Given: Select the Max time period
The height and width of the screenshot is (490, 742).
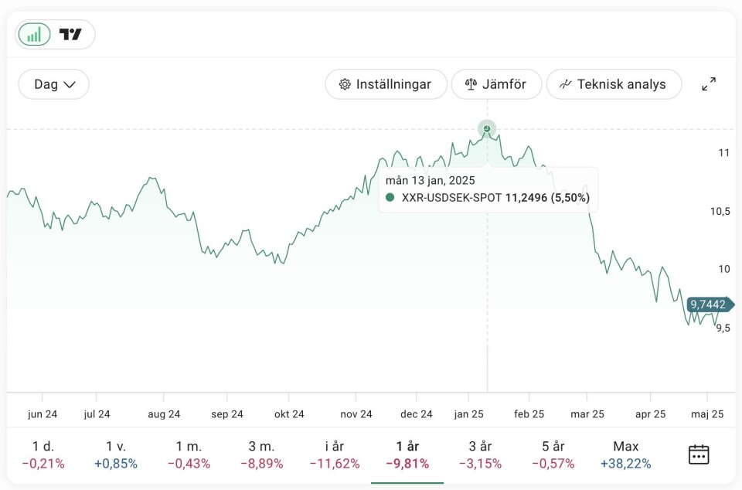Looking at the screenshot, I should (625, 455).
